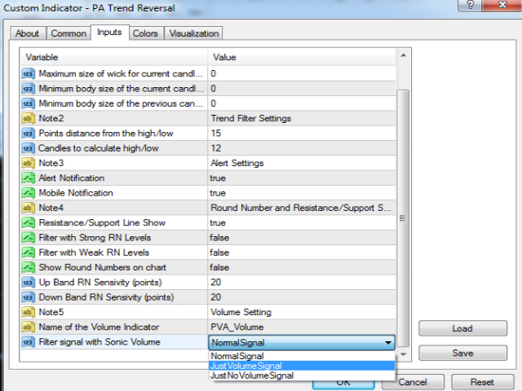This screenshot has width=522, height=391.
Task: Confirm with the OK button
Action: point(343,384)
